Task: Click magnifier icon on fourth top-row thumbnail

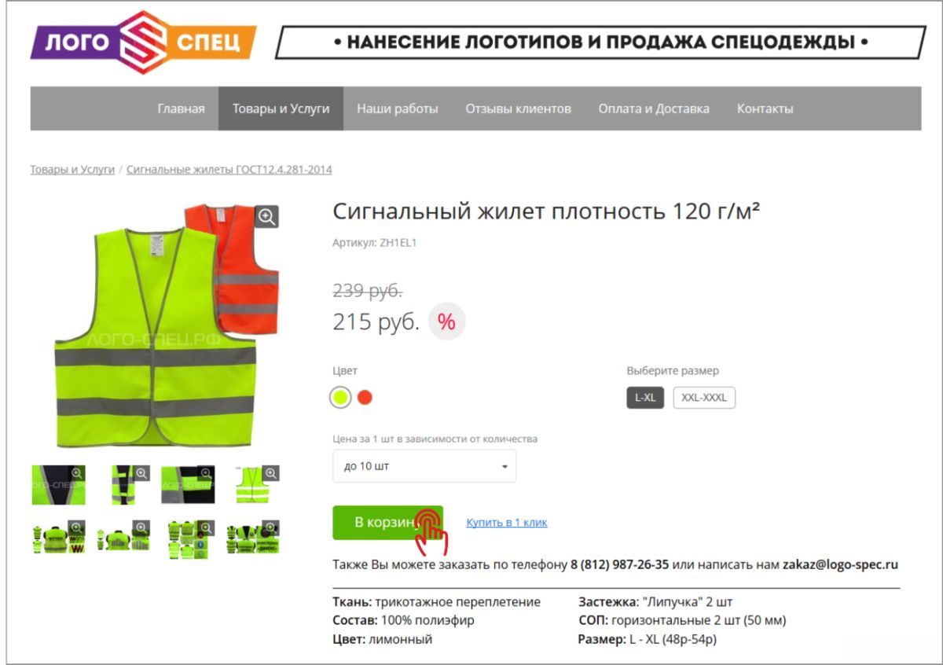Action: pyautogui.click(x=271, y=473)
